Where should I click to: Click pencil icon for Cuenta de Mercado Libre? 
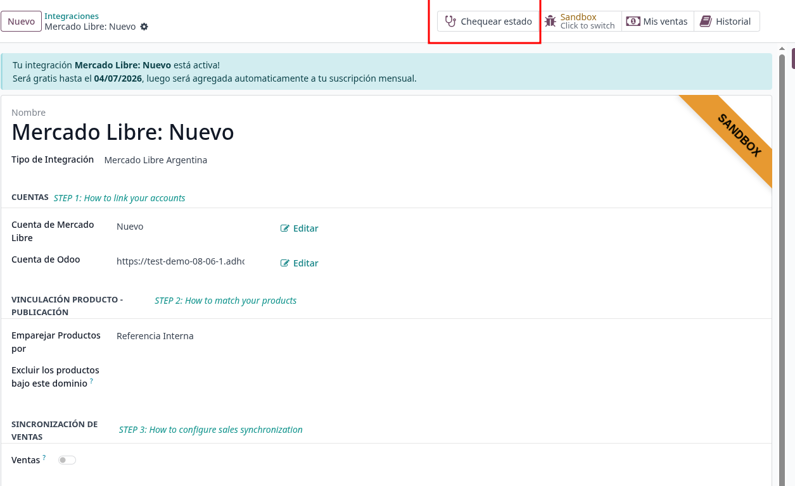coord(285,228)
